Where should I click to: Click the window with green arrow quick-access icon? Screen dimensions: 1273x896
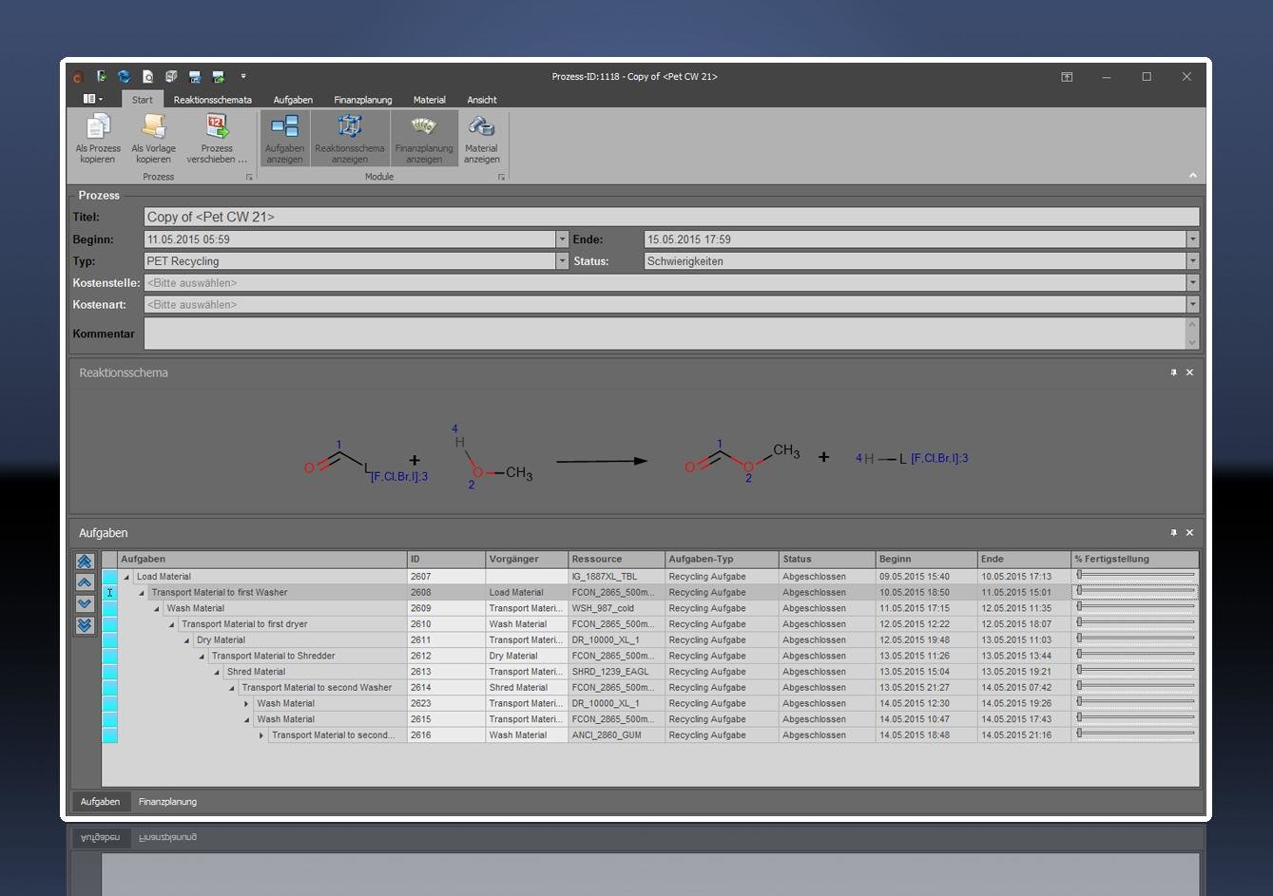pyautogui.click(x=219, y=77)
